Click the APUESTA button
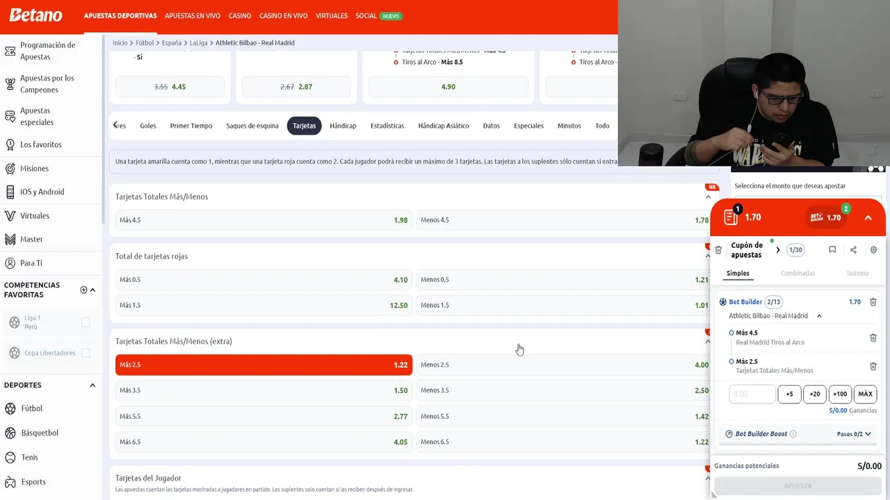 tap(798, 486)
